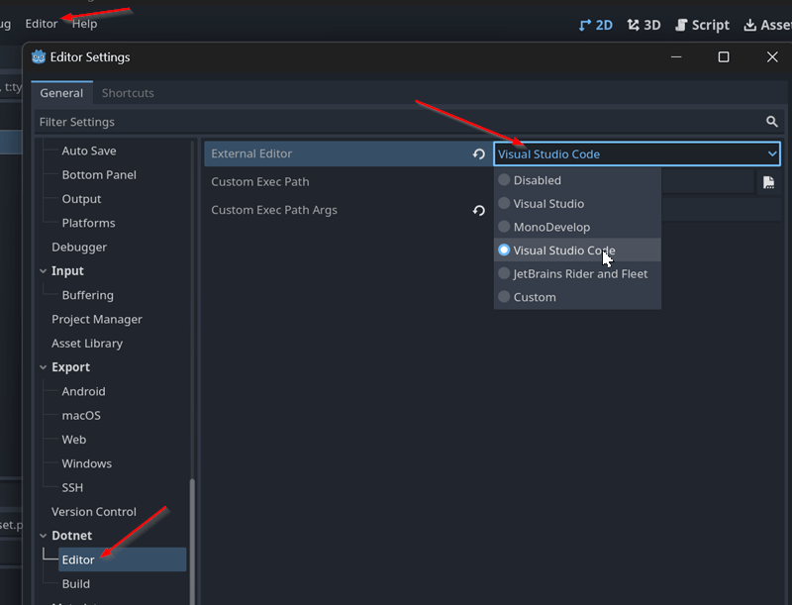Open Windows export settings
Viewport: 792px width, 605px height.
87,463
